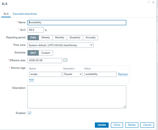
Task: Switch to the Excluded downtimes tab
Action: point(25,14)
